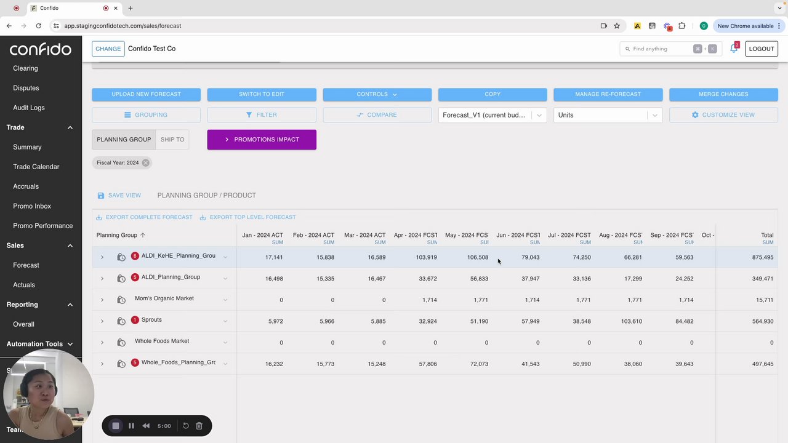788x443 pixels.
Task: Expand the Sprouts row
Action: pos(102,321)
